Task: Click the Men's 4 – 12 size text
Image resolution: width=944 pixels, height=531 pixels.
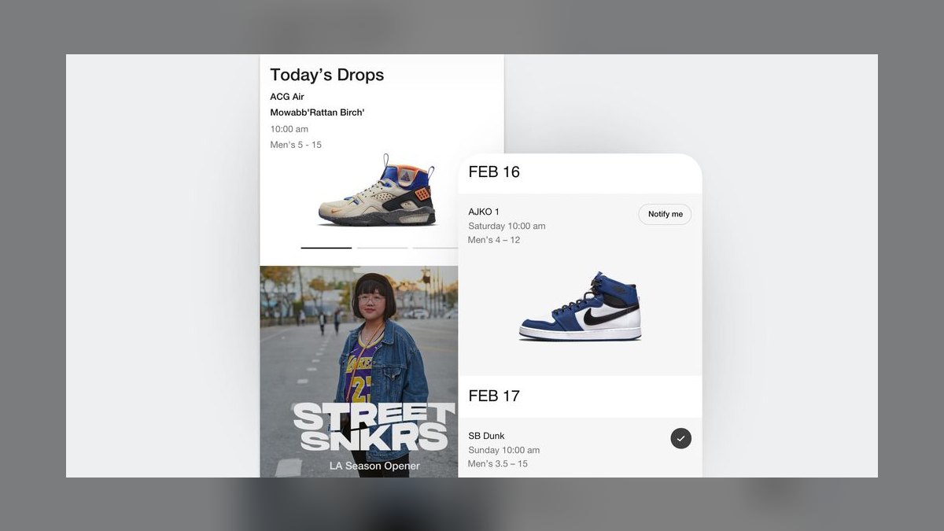Action: 494,240
